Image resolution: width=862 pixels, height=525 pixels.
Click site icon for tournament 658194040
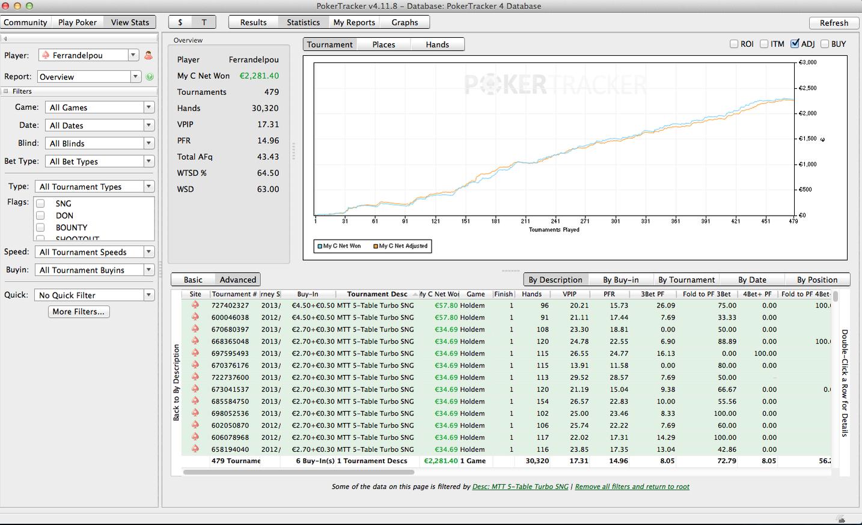click(x=195, y=449)
